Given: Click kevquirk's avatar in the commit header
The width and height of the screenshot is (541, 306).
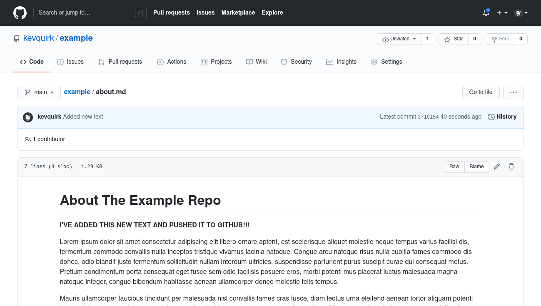Looking at the screenshot, I should 27,117.
